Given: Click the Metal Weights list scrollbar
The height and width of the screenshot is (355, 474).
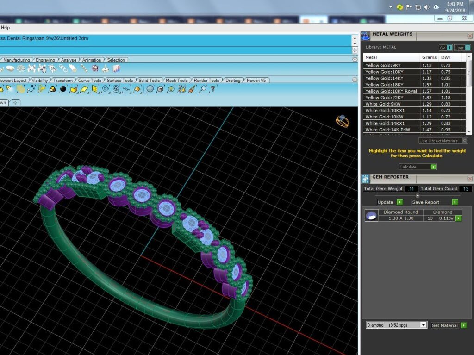Looking at the screenshot, I should [469, 94].
